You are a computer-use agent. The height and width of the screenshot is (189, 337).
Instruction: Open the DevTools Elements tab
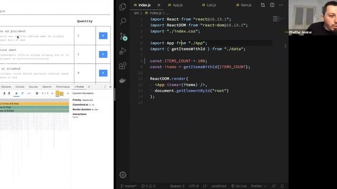(6, 87)
